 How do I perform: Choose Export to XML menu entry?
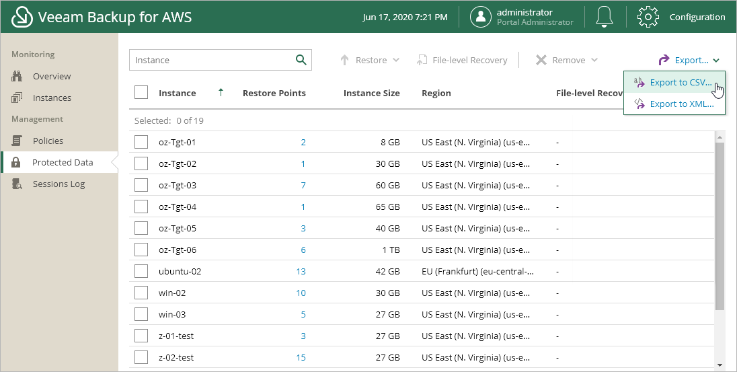coord(674,104)
